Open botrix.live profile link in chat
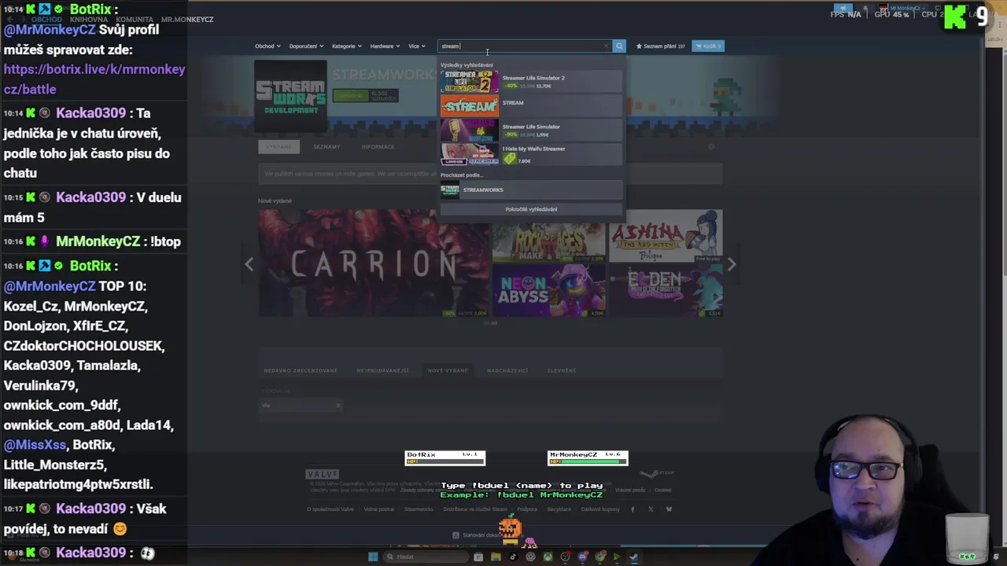The image size is (1007, 566). click(x=94, y=79)
